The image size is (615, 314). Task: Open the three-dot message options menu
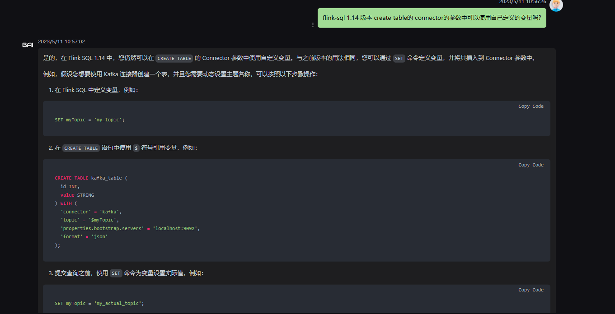pyautogui.click(x=313, y=25)
